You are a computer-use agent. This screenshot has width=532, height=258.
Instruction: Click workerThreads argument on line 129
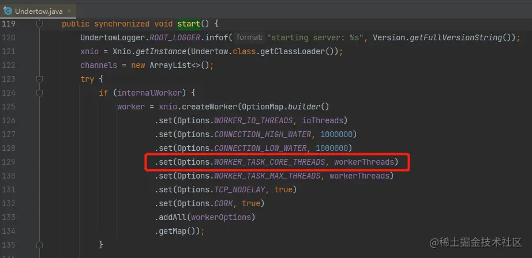[x=364, y=162]
